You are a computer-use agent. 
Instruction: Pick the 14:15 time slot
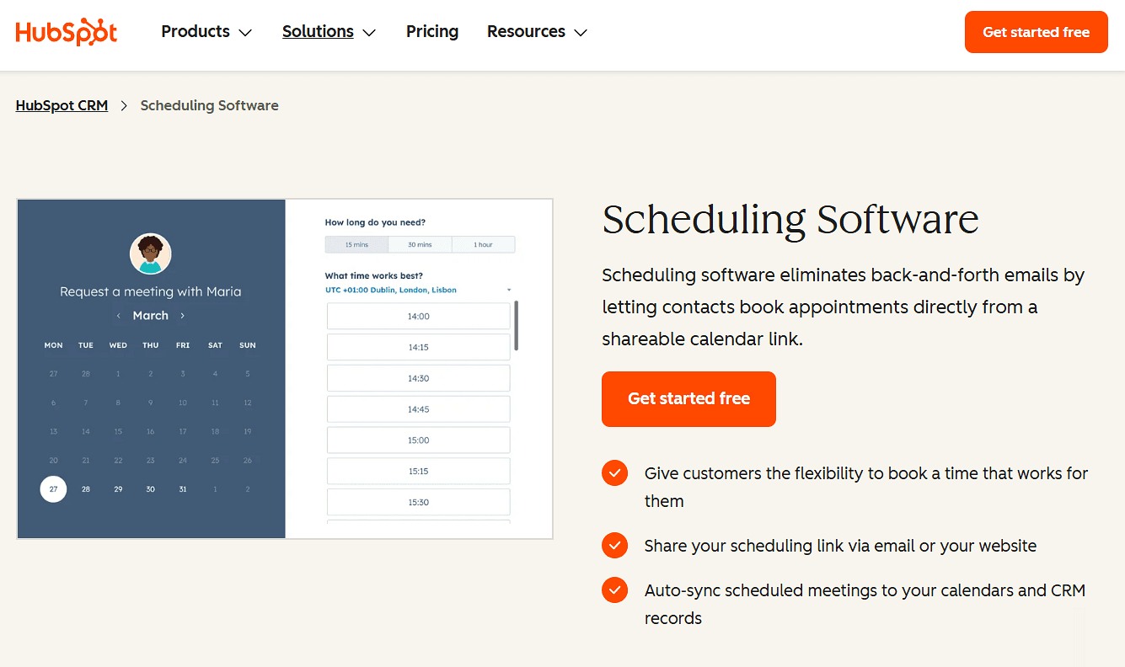419,347
